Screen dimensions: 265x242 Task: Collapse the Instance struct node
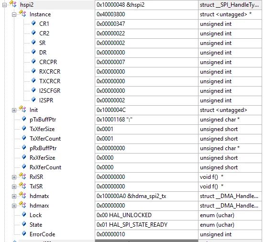14,15
